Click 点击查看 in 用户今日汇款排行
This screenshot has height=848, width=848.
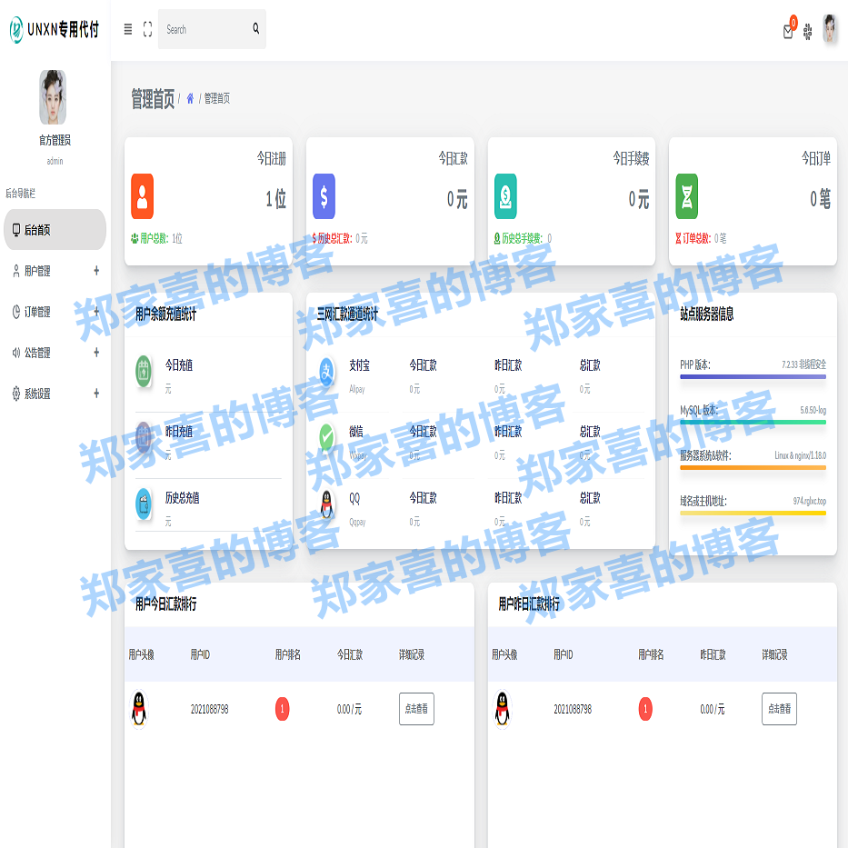click(x=415, y=708)
